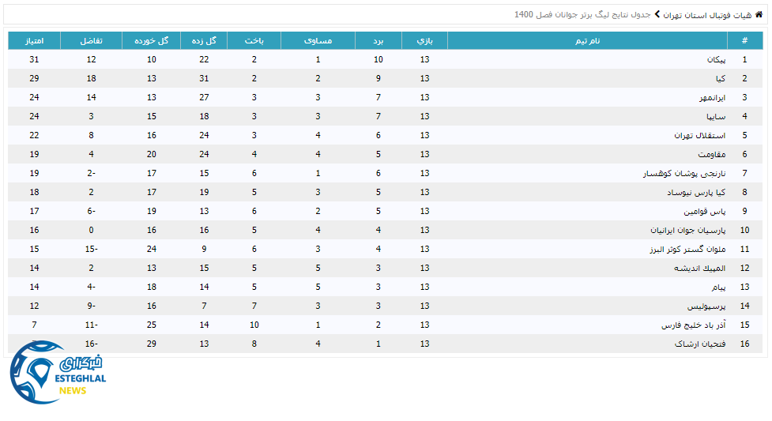Click the breadcrumb chevron separator arrow

[x=657, y=14]
